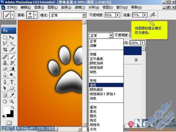Open the 滤镜(T) menu
176x132 pixels.
(x=80, y=7)
